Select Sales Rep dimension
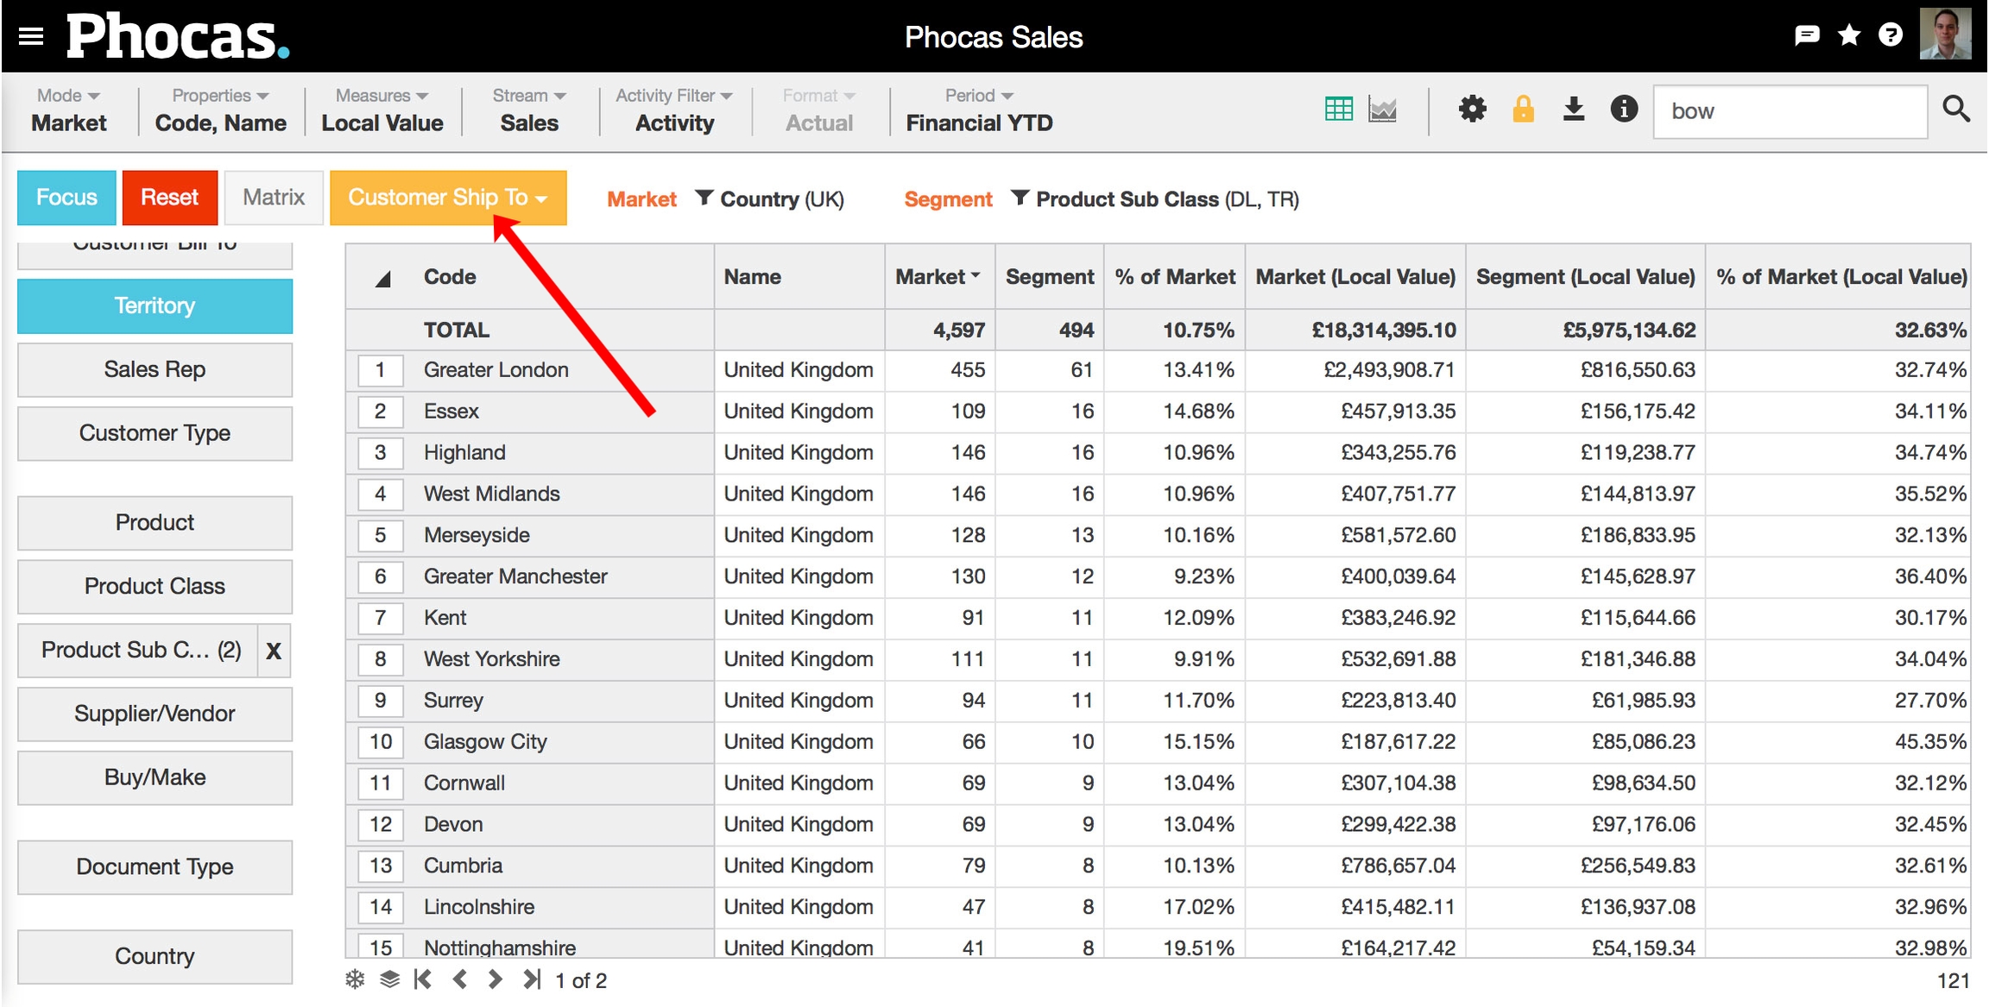 coord(155,370)
